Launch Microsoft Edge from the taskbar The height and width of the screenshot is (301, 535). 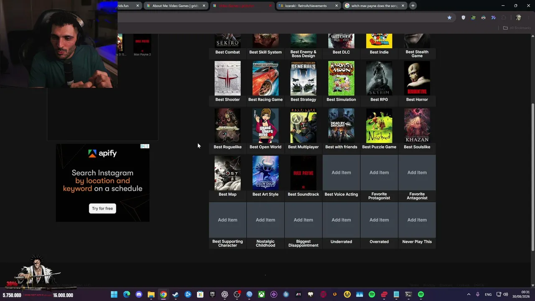127,295
